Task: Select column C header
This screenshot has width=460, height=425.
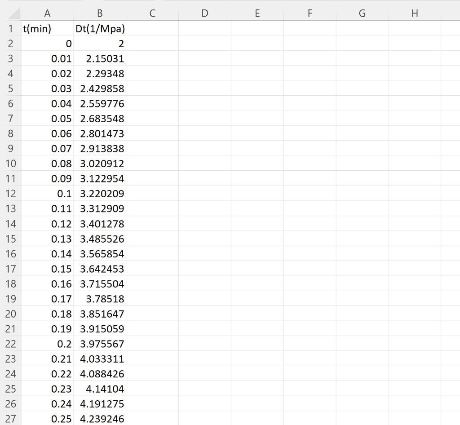Action: 152,13
